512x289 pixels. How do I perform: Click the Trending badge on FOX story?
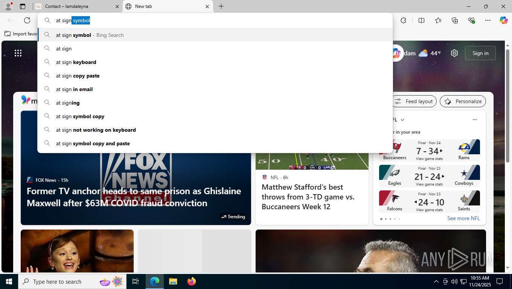tap(233, 217)
